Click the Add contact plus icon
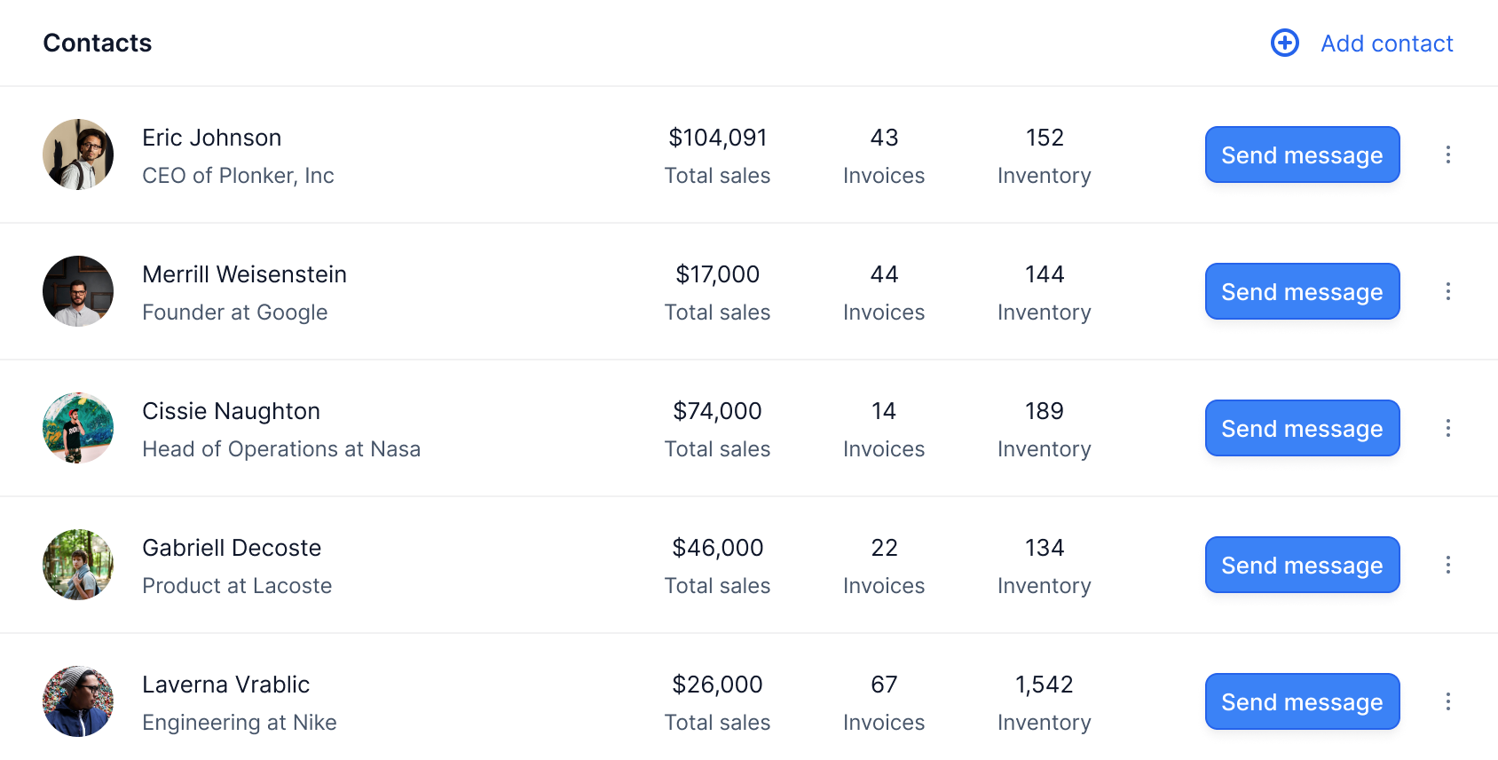 pos(1284,43)
